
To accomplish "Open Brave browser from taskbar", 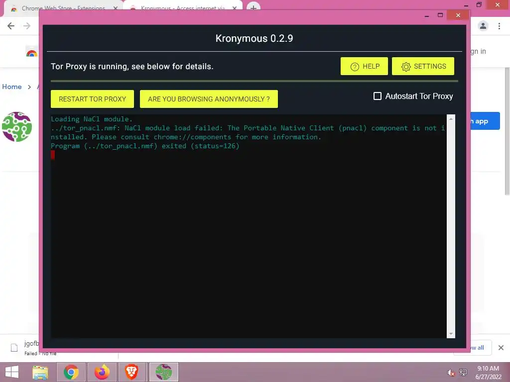I will [x=132, y=372].
